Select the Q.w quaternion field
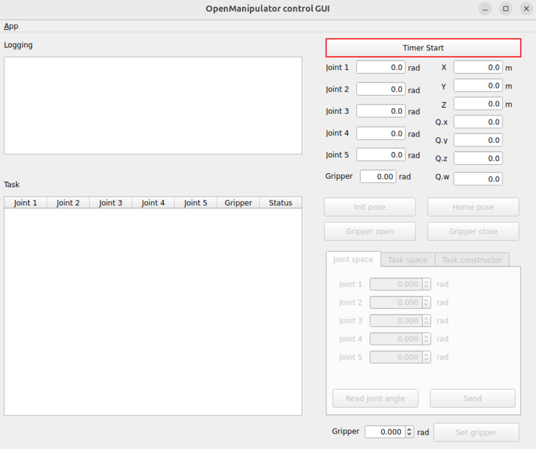The width and height of the screenshot is (536, 449). [477, 179]
